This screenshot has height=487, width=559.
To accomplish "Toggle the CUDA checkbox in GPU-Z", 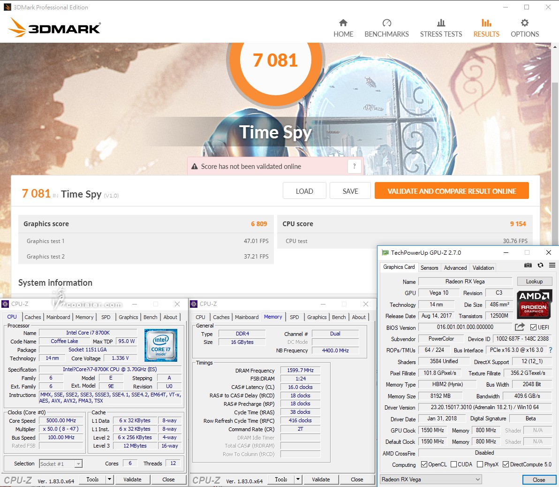I will 454,464.
